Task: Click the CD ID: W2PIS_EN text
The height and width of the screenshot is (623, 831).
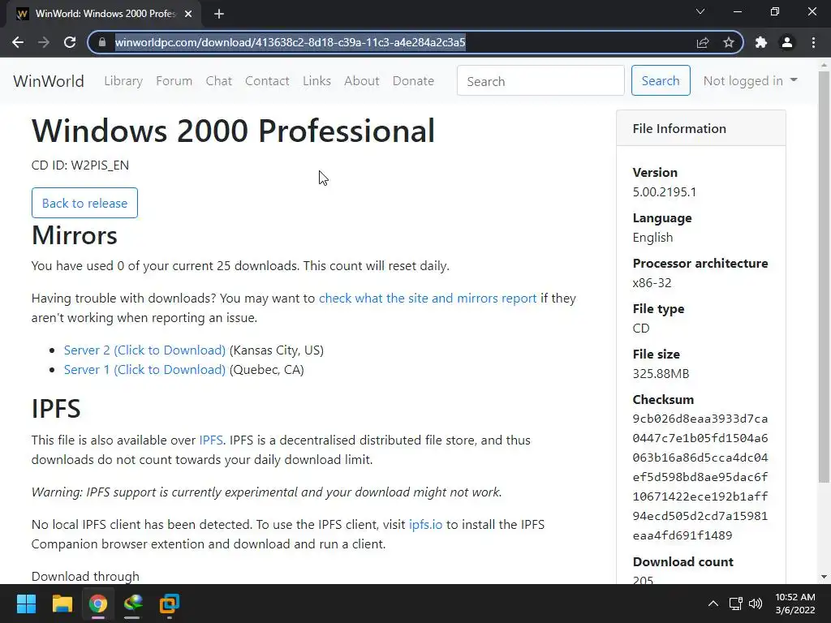Action: coord(80,165)
